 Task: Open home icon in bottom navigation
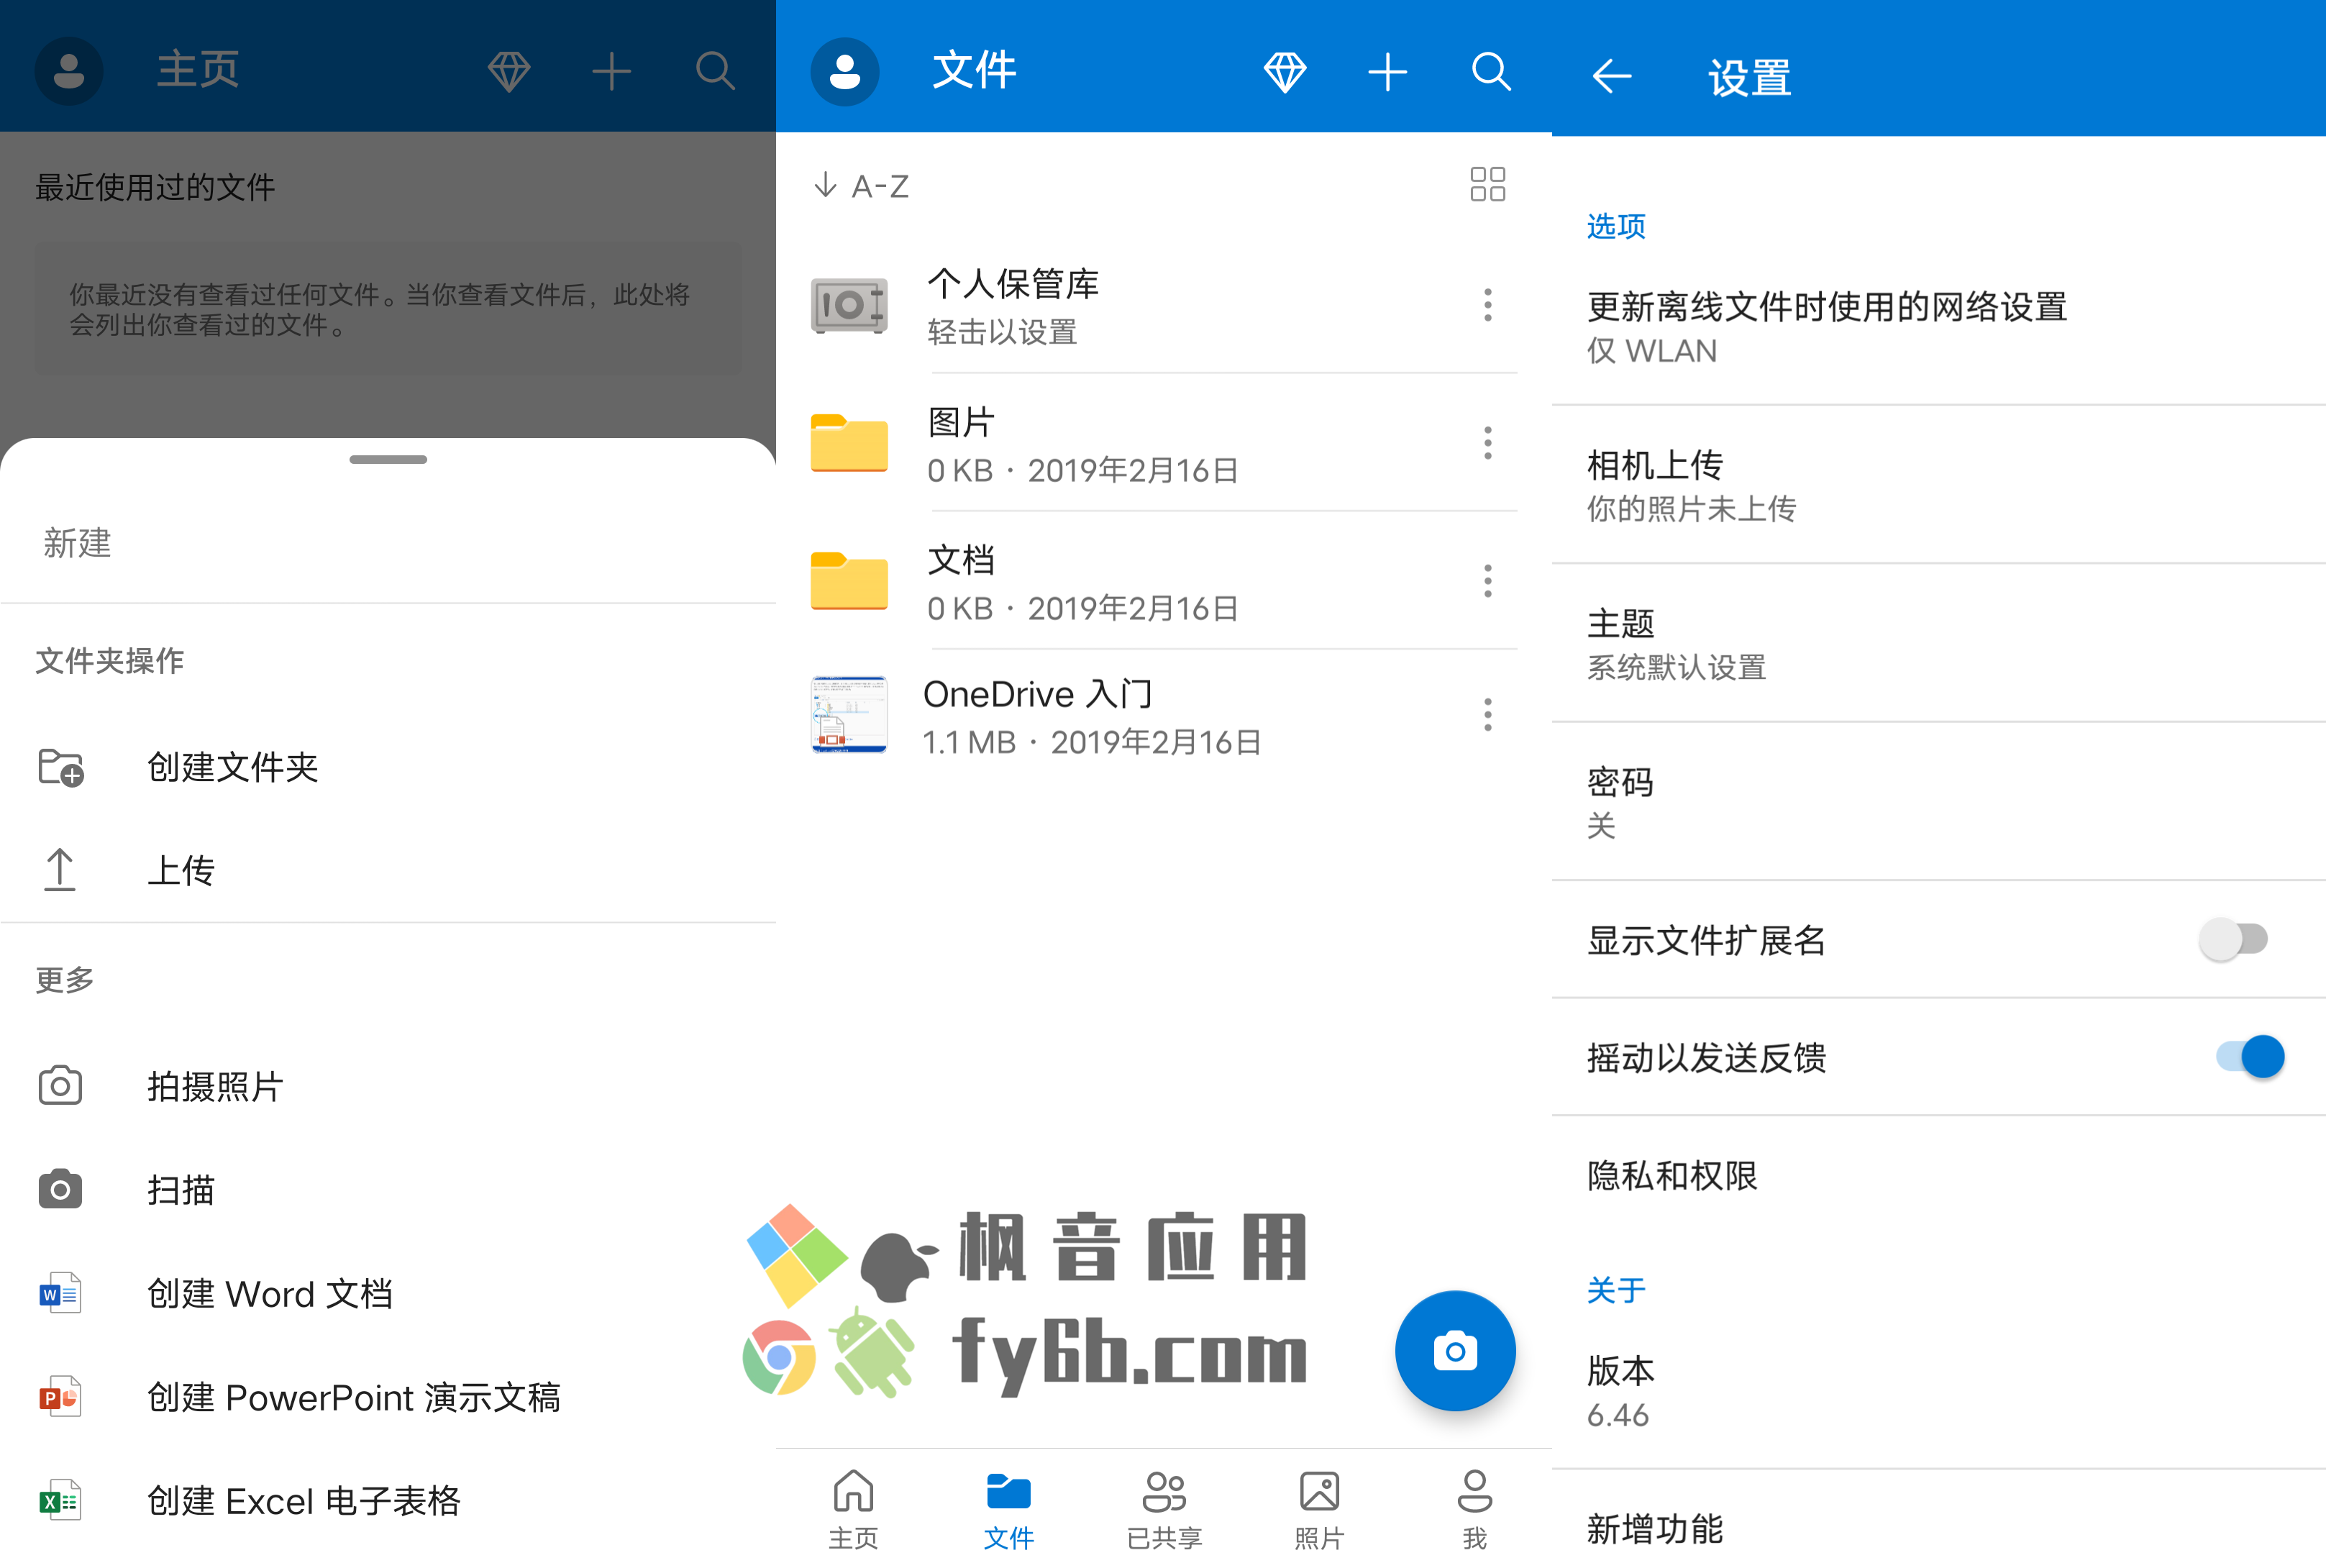(853, 1491)
